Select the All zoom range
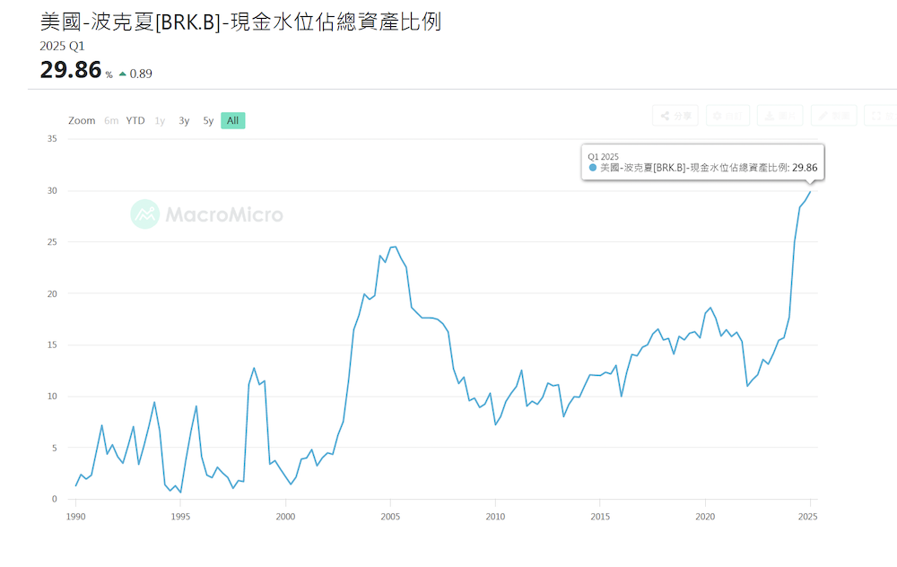This screenshot has width=897, height=567. [x=233, y=121]
